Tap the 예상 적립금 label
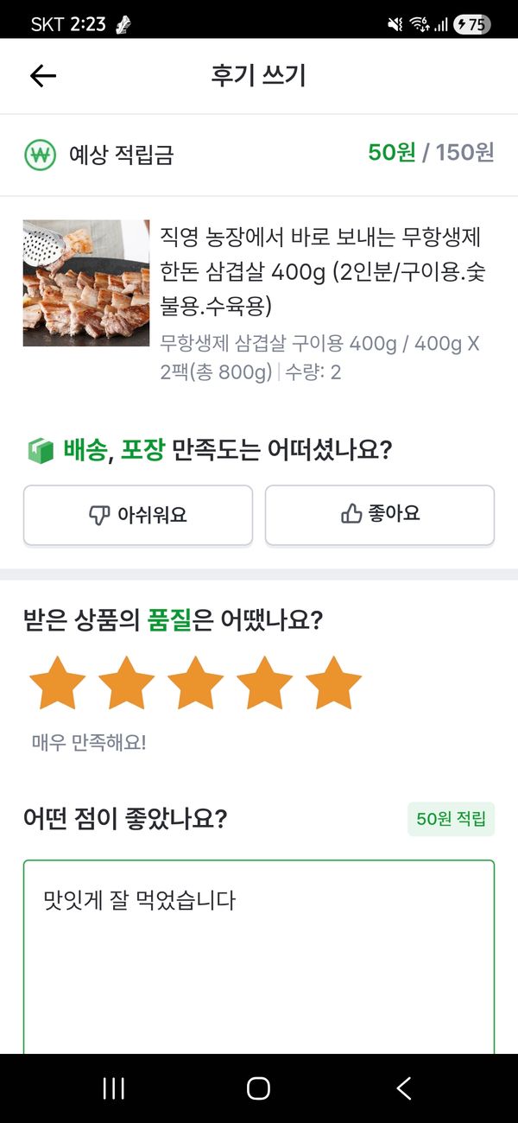This screenshot has width=518, height=1123. point(121,155)
